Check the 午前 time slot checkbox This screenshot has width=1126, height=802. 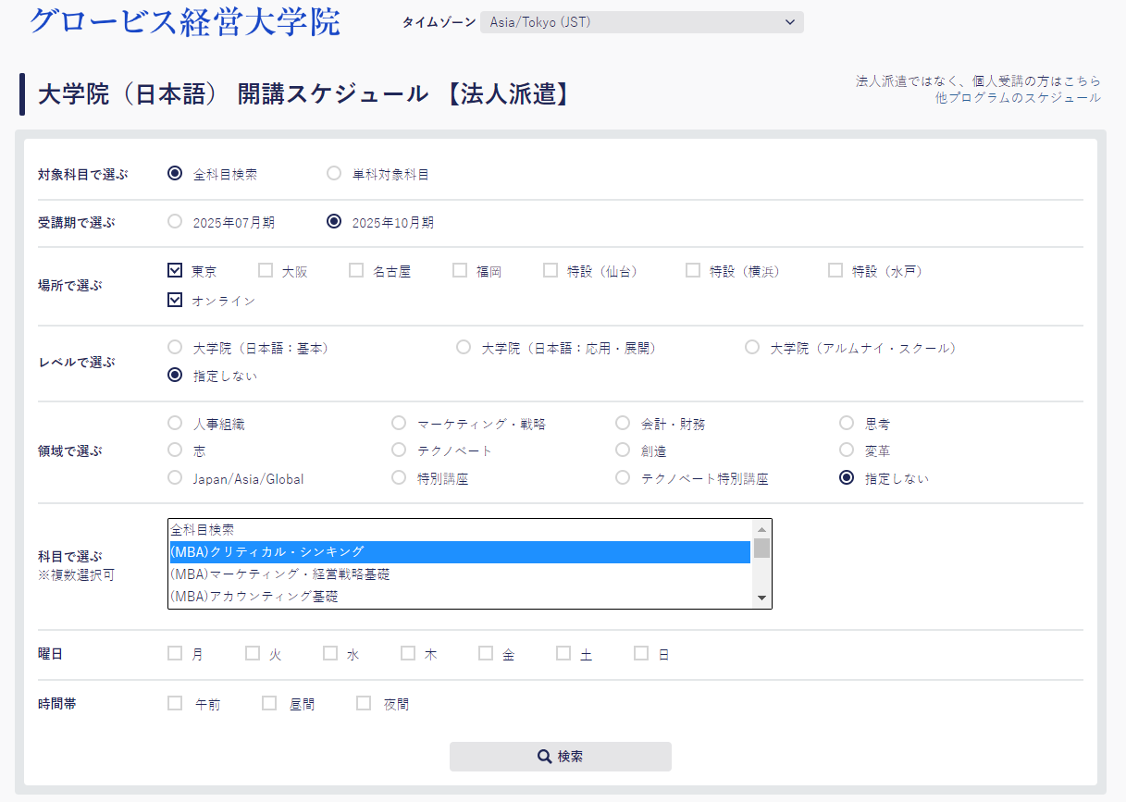pos(175,703)
